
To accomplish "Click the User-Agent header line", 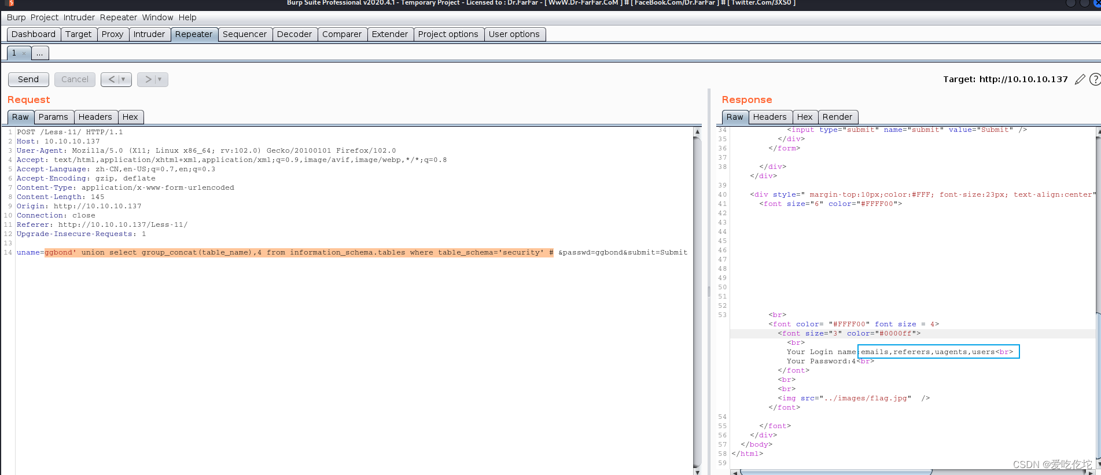I will (x=206, y=150).
